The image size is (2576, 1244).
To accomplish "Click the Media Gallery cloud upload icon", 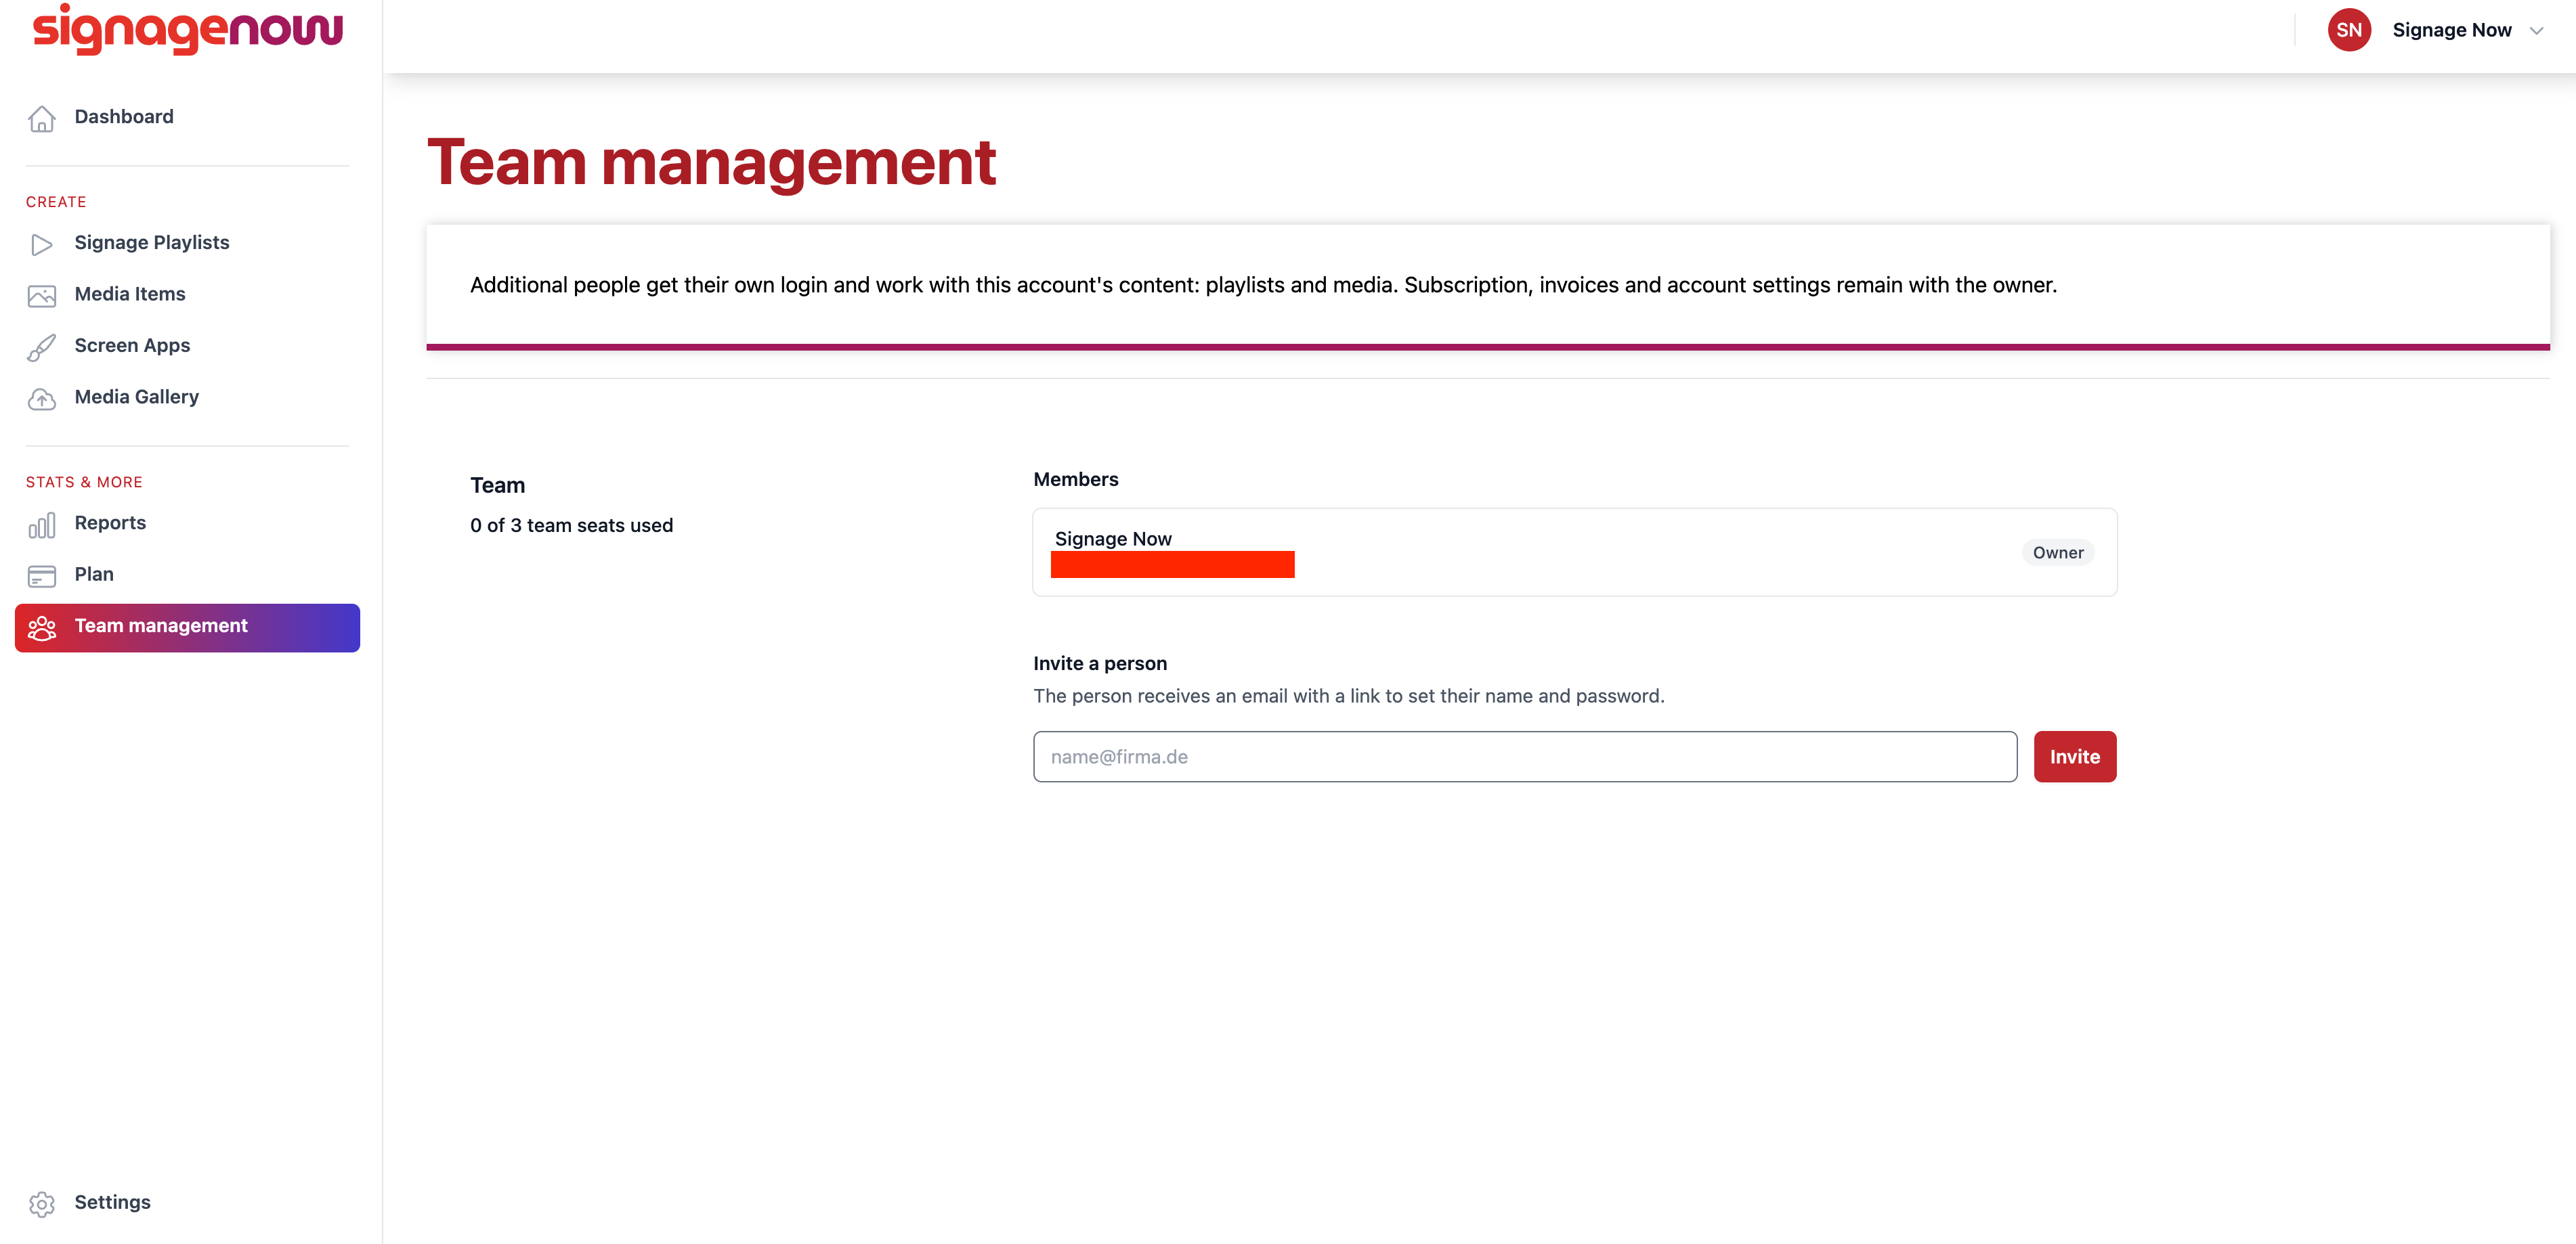I will pyautogui.click(x=42, y=399).
